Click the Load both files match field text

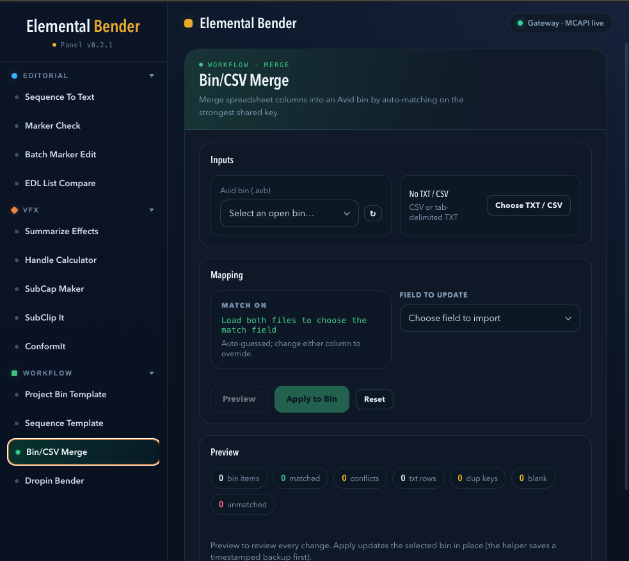[294, 325]
